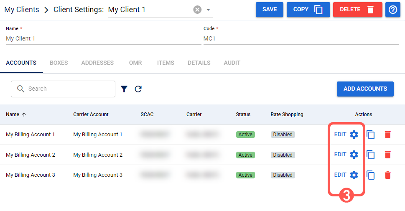405x211 pixels.
Task: Open settings gear for My Billing Account 3
Action: (x=354, y=175)
